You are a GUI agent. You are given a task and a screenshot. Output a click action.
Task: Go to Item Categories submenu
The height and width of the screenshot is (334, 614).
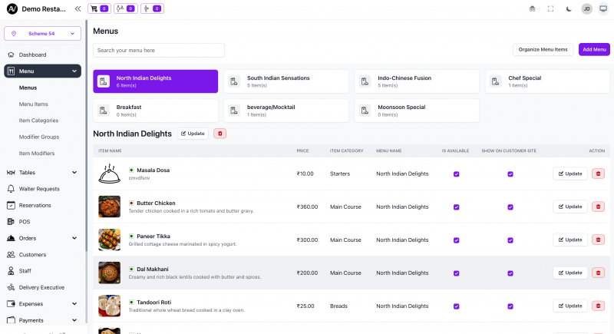click(x=38, y=121)
